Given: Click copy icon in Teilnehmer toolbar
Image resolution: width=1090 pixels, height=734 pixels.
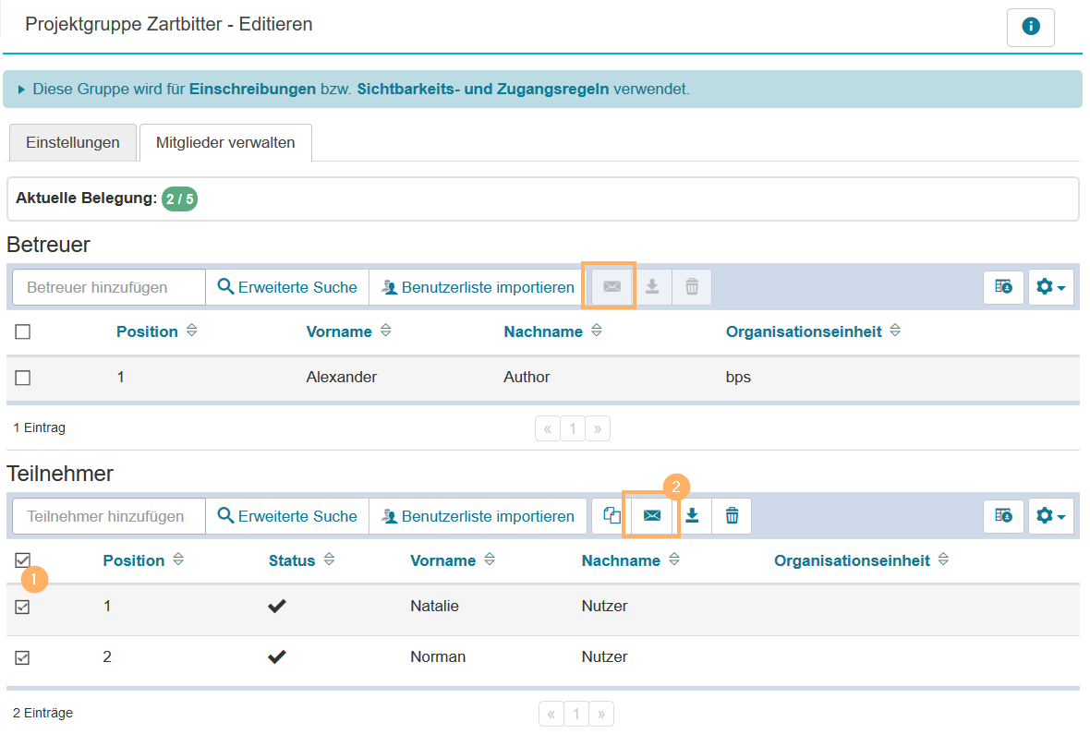Looking at the screenshot, I should tap(611, 516).
